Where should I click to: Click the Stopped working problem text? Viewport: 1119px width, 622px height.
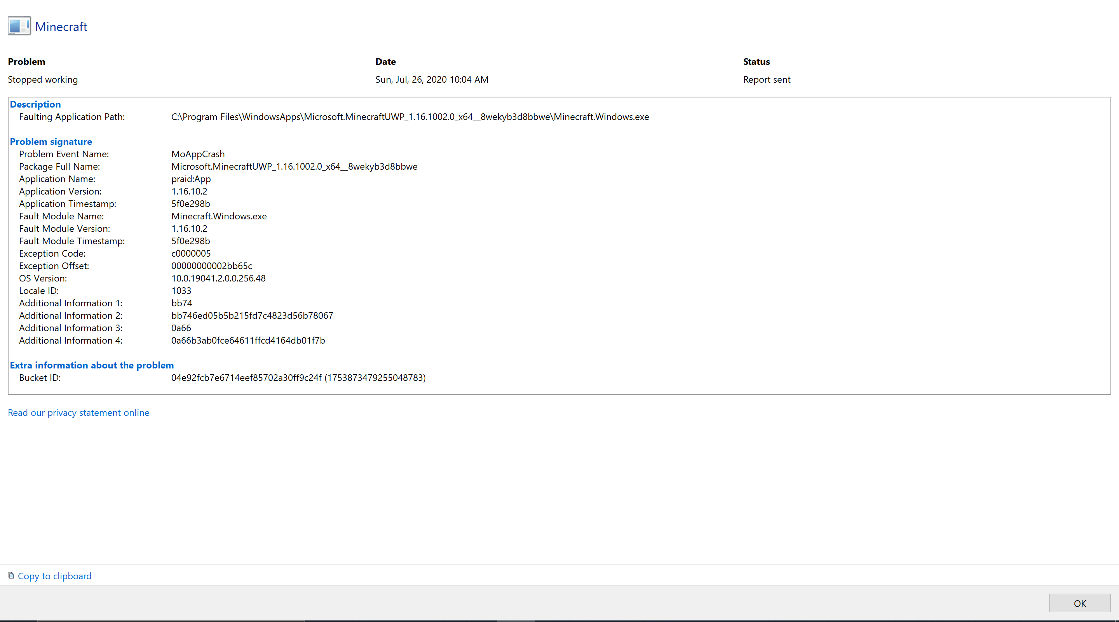43,80
